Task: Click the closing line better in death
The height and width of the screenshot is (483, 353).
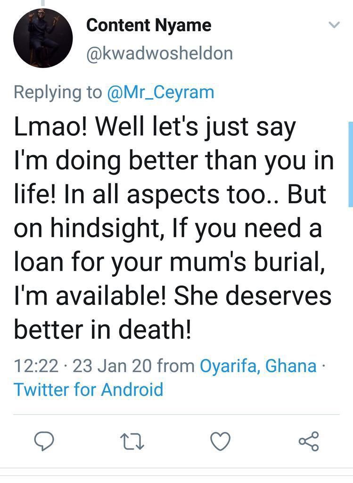Action: (102, 329)
